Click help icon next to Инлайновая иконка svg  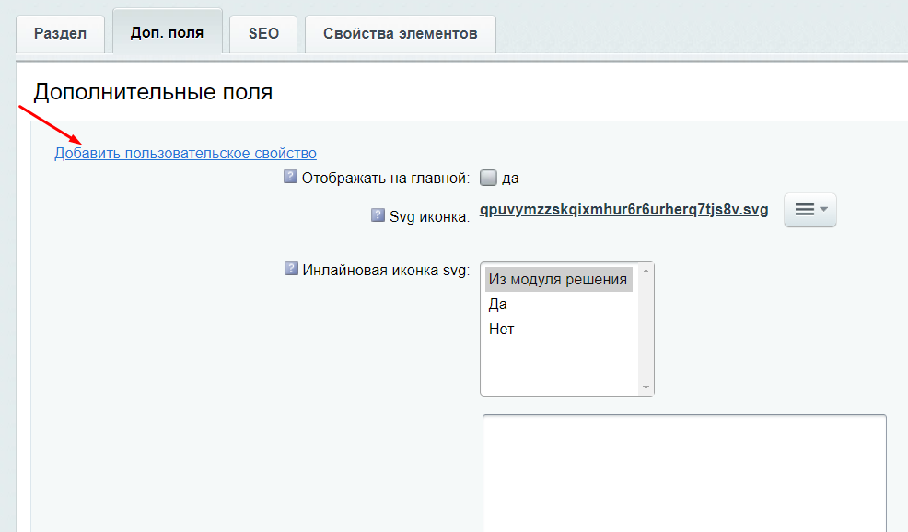point(291,269)
